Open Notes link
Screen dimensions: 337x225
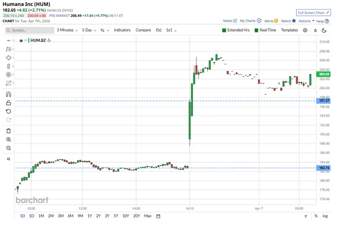tap(230, 21)
